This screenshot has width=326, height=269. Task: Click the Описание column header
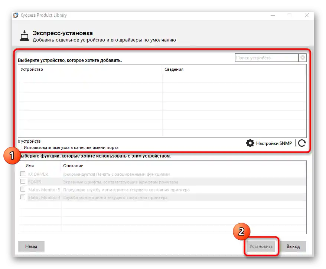pos(73,166)
